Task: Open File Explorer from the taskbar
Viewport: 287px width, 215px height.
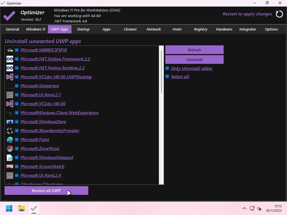Action: (x=21, y=208)
